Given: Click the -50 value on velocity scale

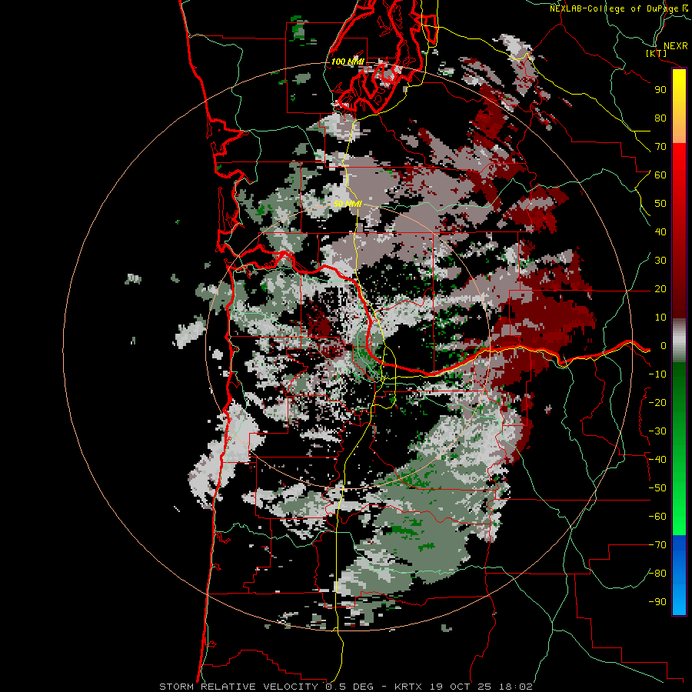Looking at the screenshot, I should tap(657, 488).
